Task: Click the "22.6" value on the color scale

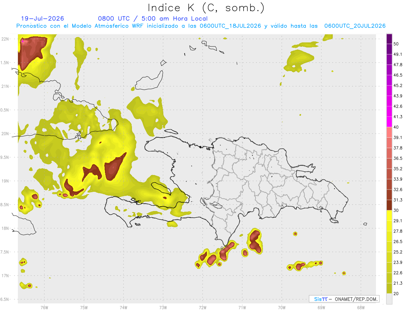Action: tap(398, 273)
